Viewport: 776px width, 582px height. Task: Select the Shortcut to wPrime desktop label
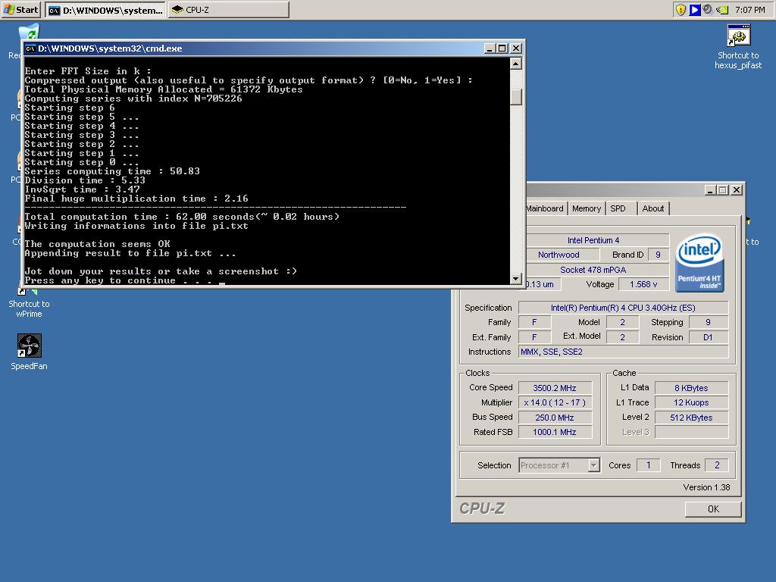pos(29,309)
